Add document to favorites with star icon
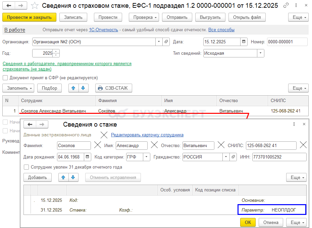 (x=35, y=6)
